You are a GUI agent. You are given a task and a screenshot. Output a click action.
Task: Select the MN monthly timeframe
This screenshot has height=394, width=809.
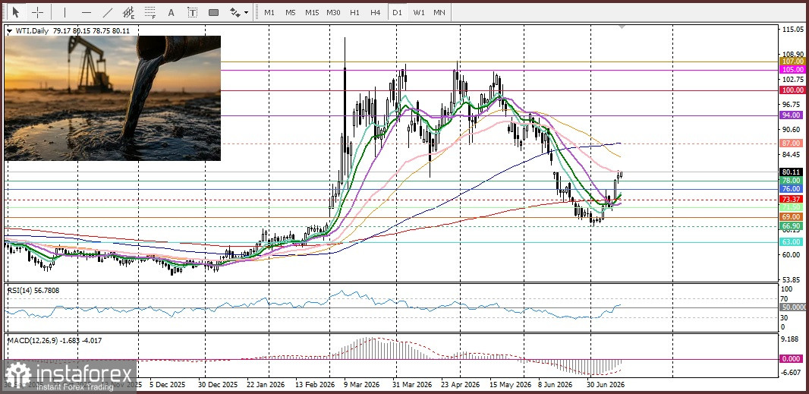(439, 12)
